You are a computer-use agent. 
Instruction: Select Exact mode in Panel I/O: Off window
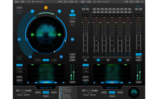[46, 96]
